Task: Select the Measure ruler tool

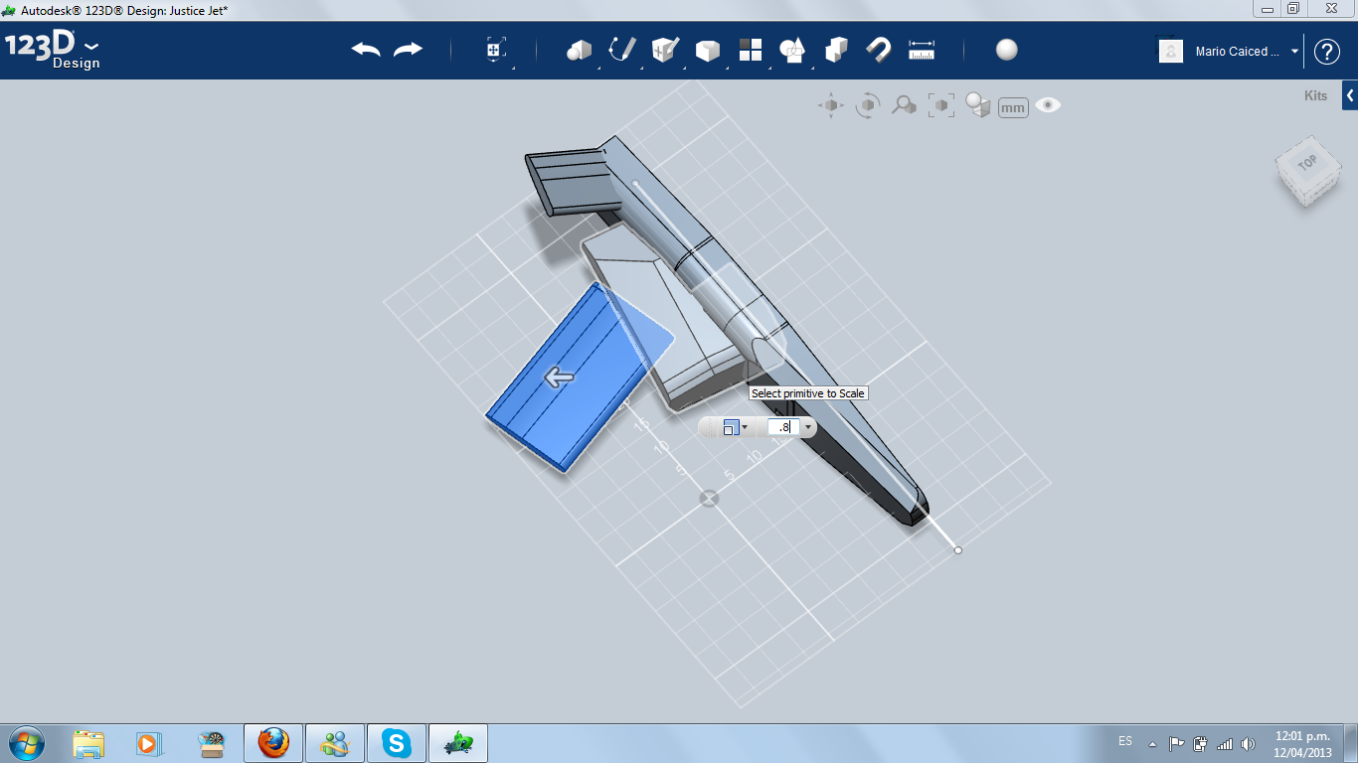Action: [x=922, y=51]
